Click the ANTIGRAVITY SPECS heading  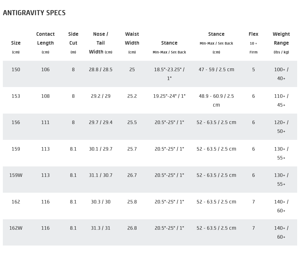click(x=34, y=13)
